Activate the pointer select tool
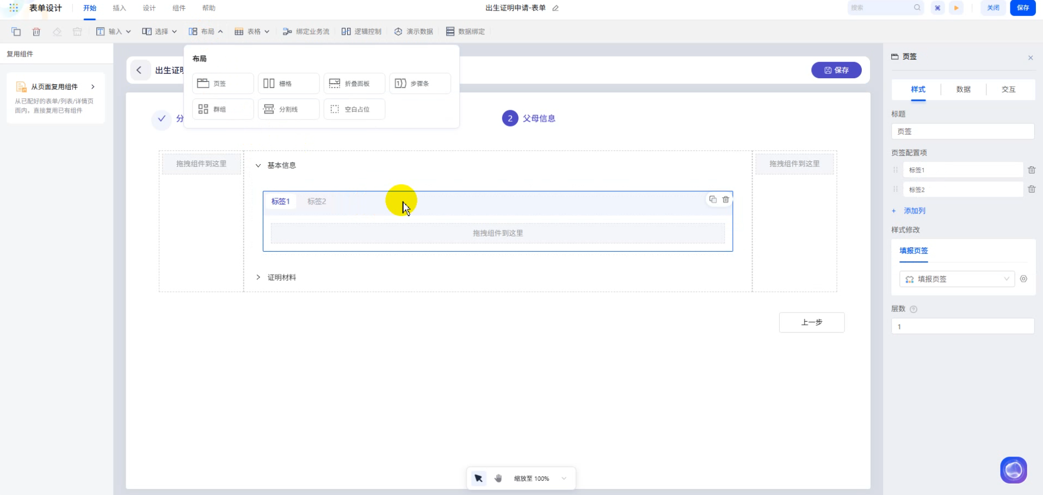This screenshot has width=1043, height=495. 478,478
